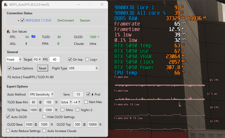
Task: Uncheck Auto OLOD
Action: (8, 117)
